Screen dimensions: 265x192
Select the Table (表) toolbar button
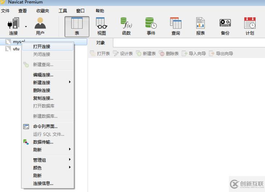[77, 26]
